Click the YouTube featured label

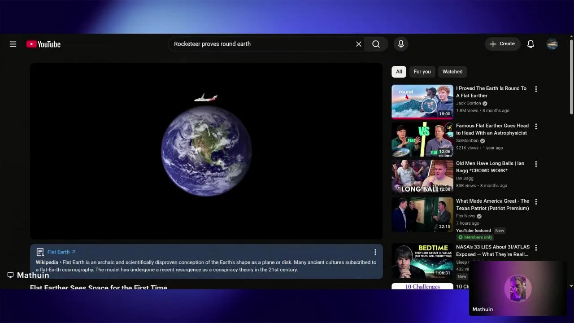[474, 231]
